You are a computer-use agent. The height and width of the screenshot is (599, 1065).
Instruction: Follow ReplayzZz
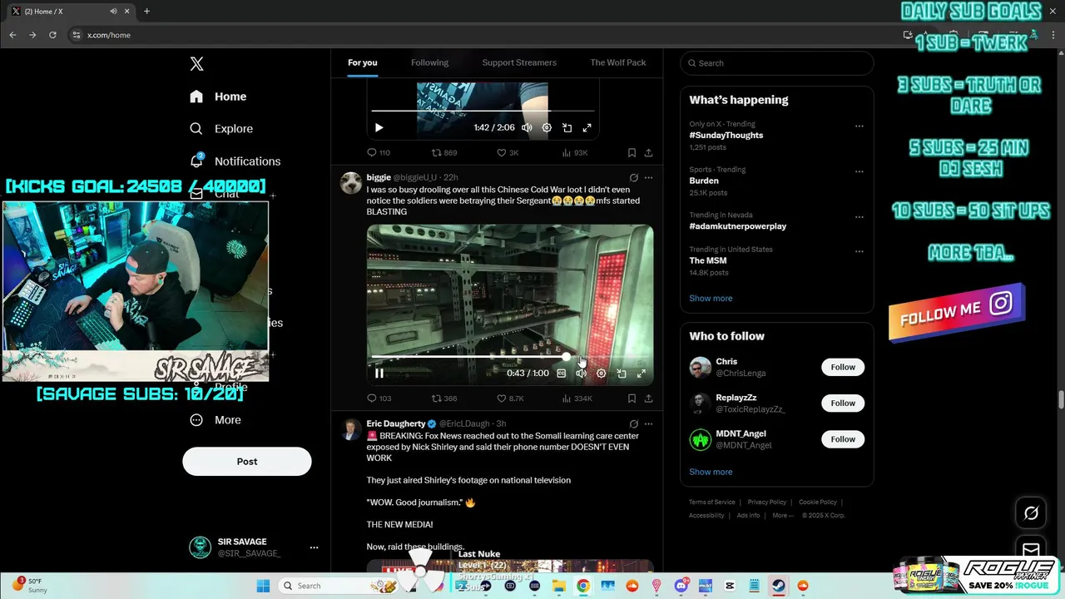(x=843, y=403)
